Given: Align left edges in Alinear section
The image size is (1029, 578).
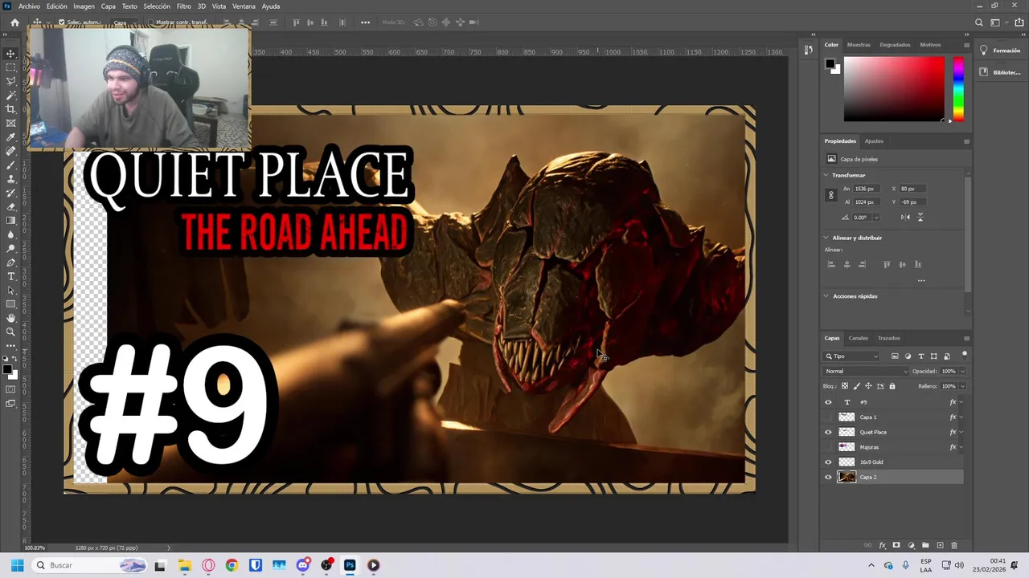Looking at the screenshot, I should pos(831,264).
